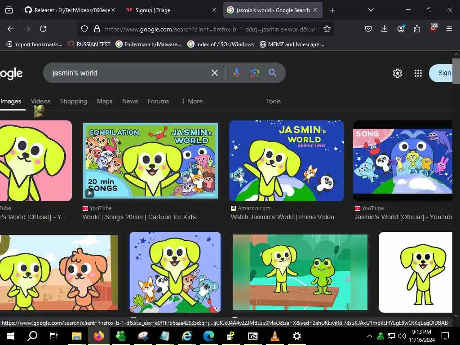Click the browser address bar URL

pos(212,29)
